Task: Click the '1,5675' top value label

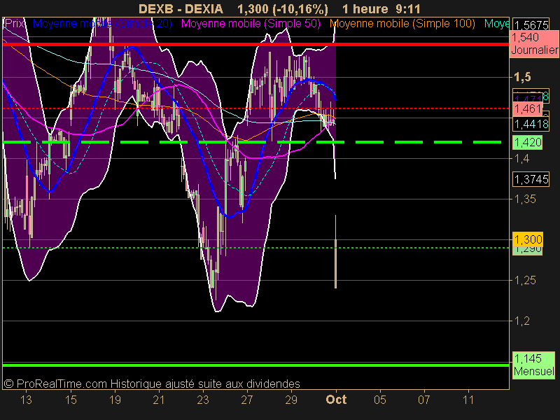Action: coord(531,25)
